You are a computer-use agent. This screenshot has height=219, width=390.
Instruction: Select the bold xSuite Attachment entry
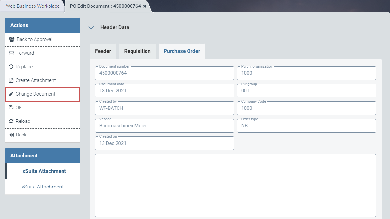tap(44, 171)
